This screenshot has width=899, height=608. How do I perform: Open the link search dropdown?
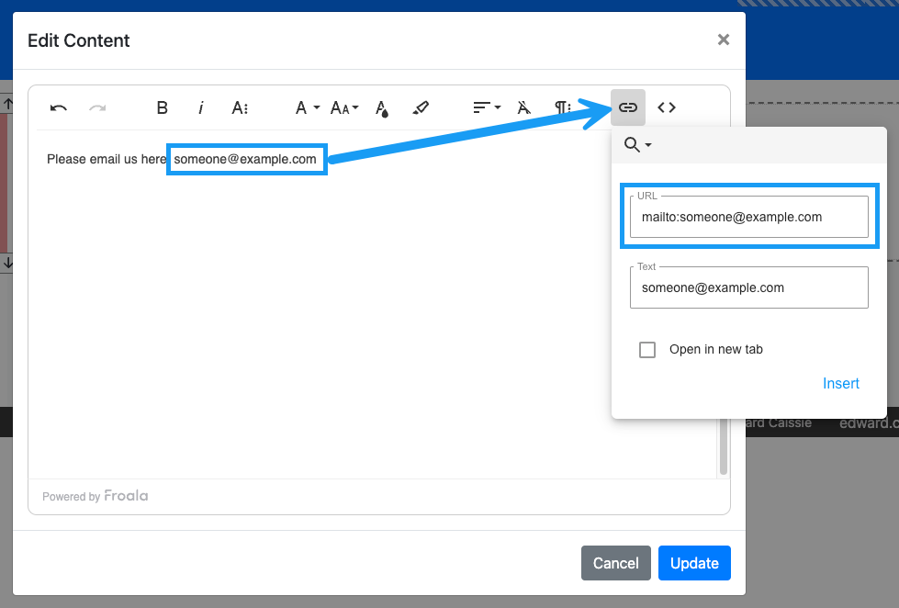tap(637, 145)
